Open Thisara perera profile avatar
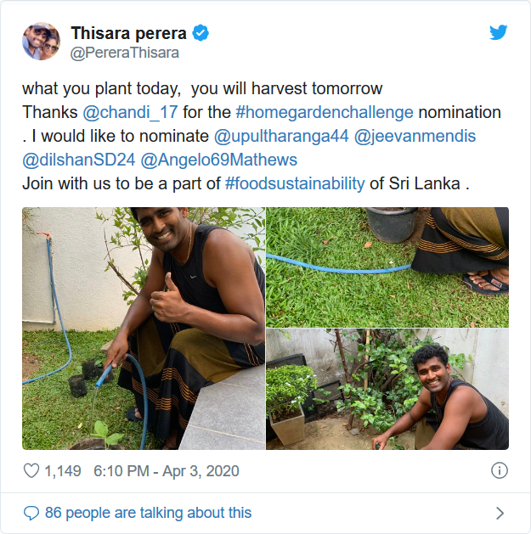531x534 pixels. tap(41, 41)
